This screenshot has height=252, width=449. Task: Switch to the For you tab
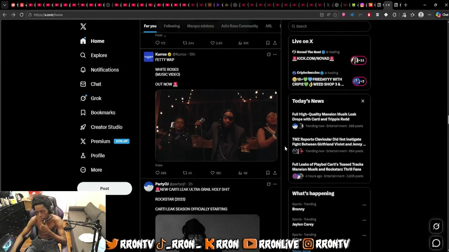click(150, 26)
